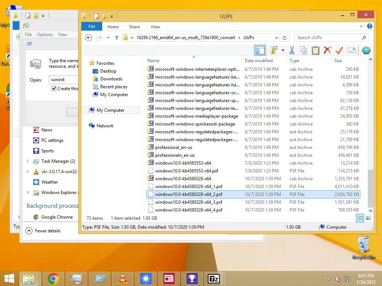The image size is (382, 286).
Task: Click the 16299.2166_amd64 convert breadcrumb
Action: [186, 38]
